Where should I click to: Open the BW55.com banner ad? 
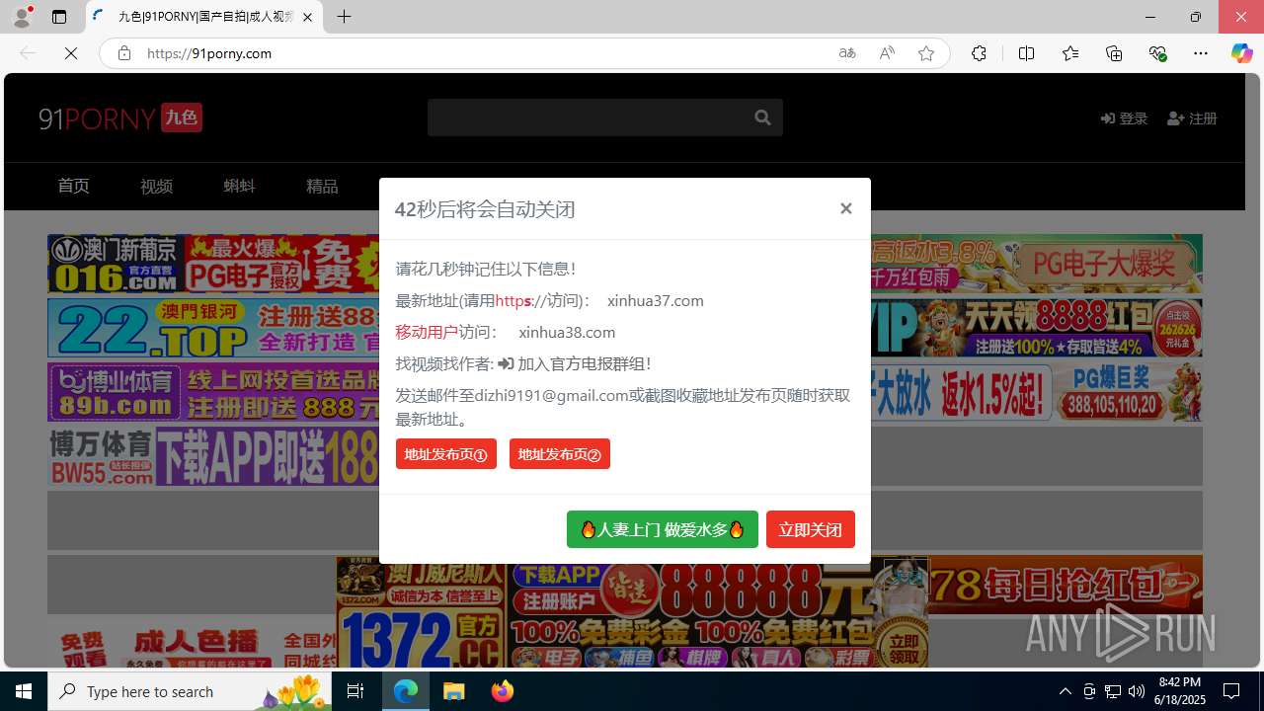click(213, 456)
